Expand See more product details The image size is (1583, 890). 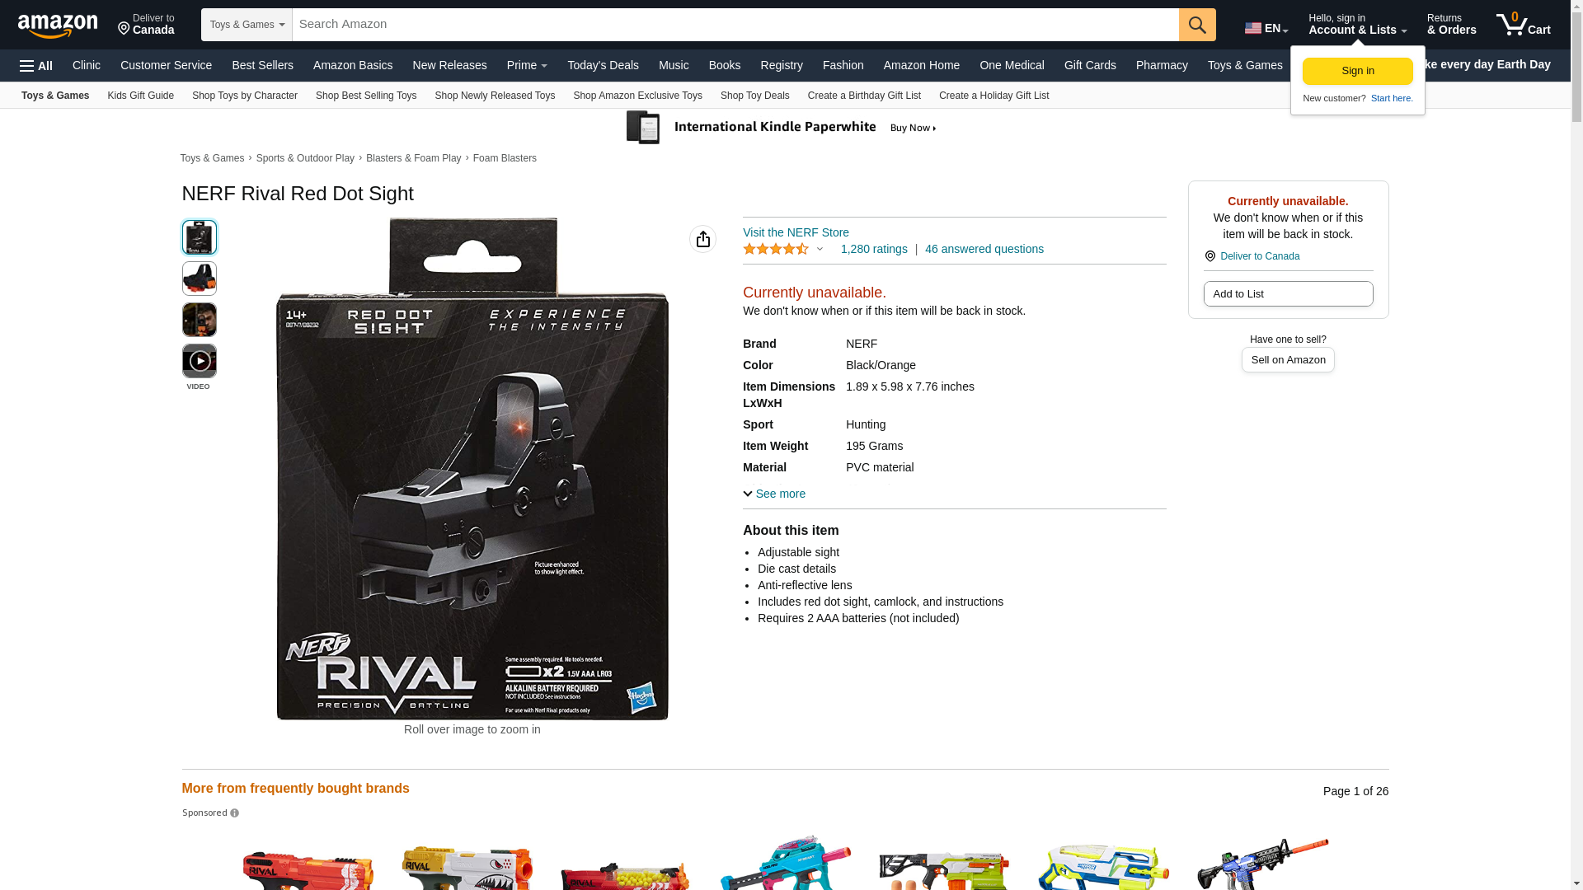774,494
